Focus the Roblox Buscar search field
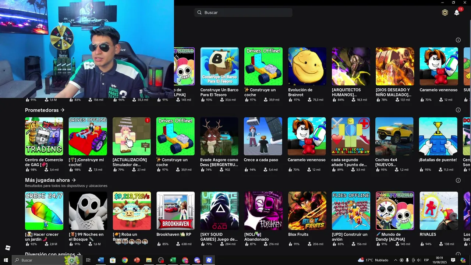The image size is (471, 265). coord(243,13)
